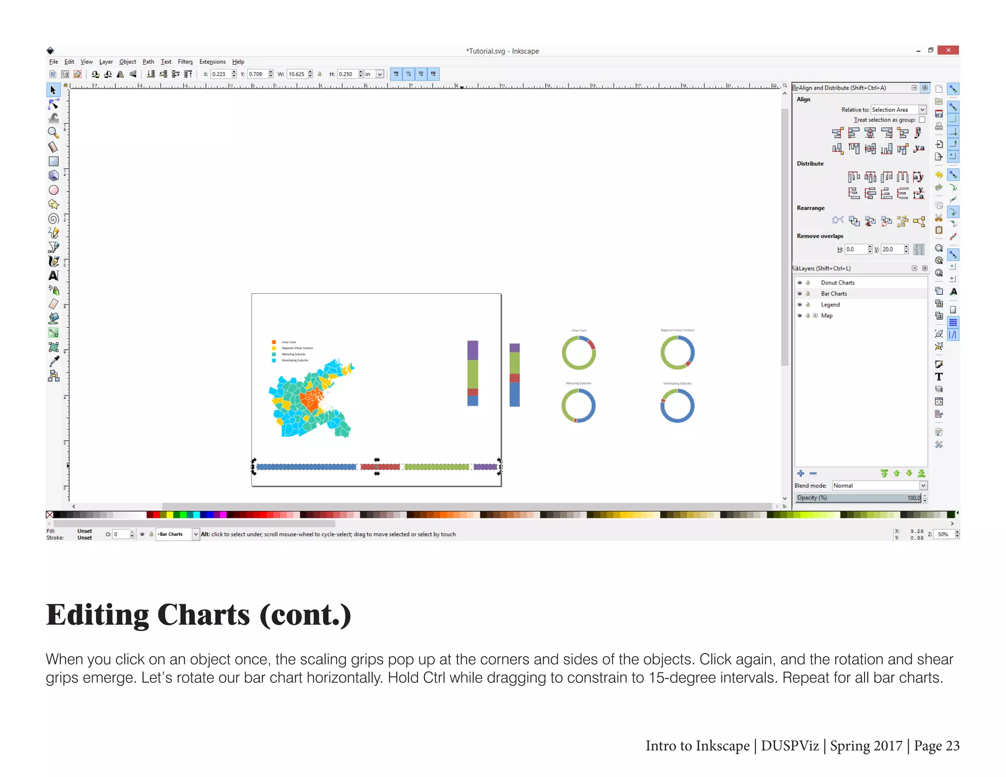
Task: Open the Layer menu
Action: tap(106, 62)
